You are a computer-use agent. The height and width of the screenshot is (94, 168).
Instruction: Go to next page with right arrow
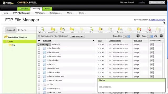[x=161, y=36]
